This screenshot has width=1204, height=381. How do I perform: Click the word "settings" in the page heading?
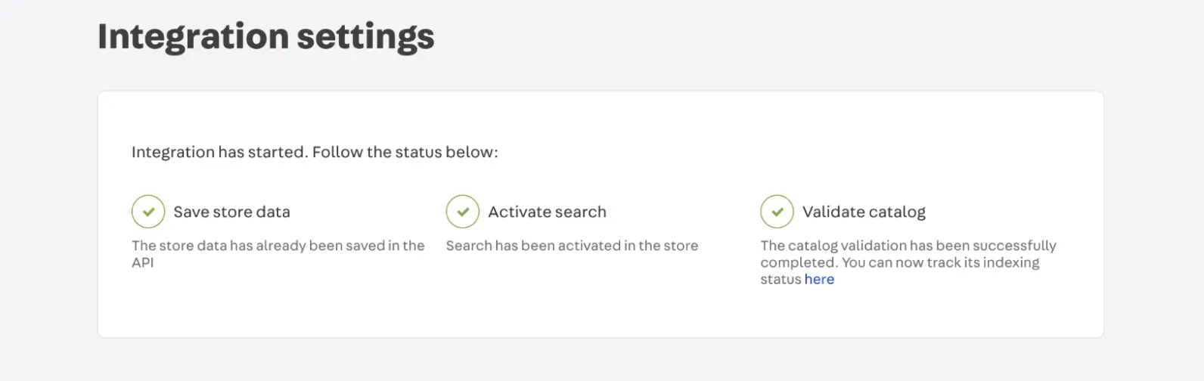(x=365, y=36)
